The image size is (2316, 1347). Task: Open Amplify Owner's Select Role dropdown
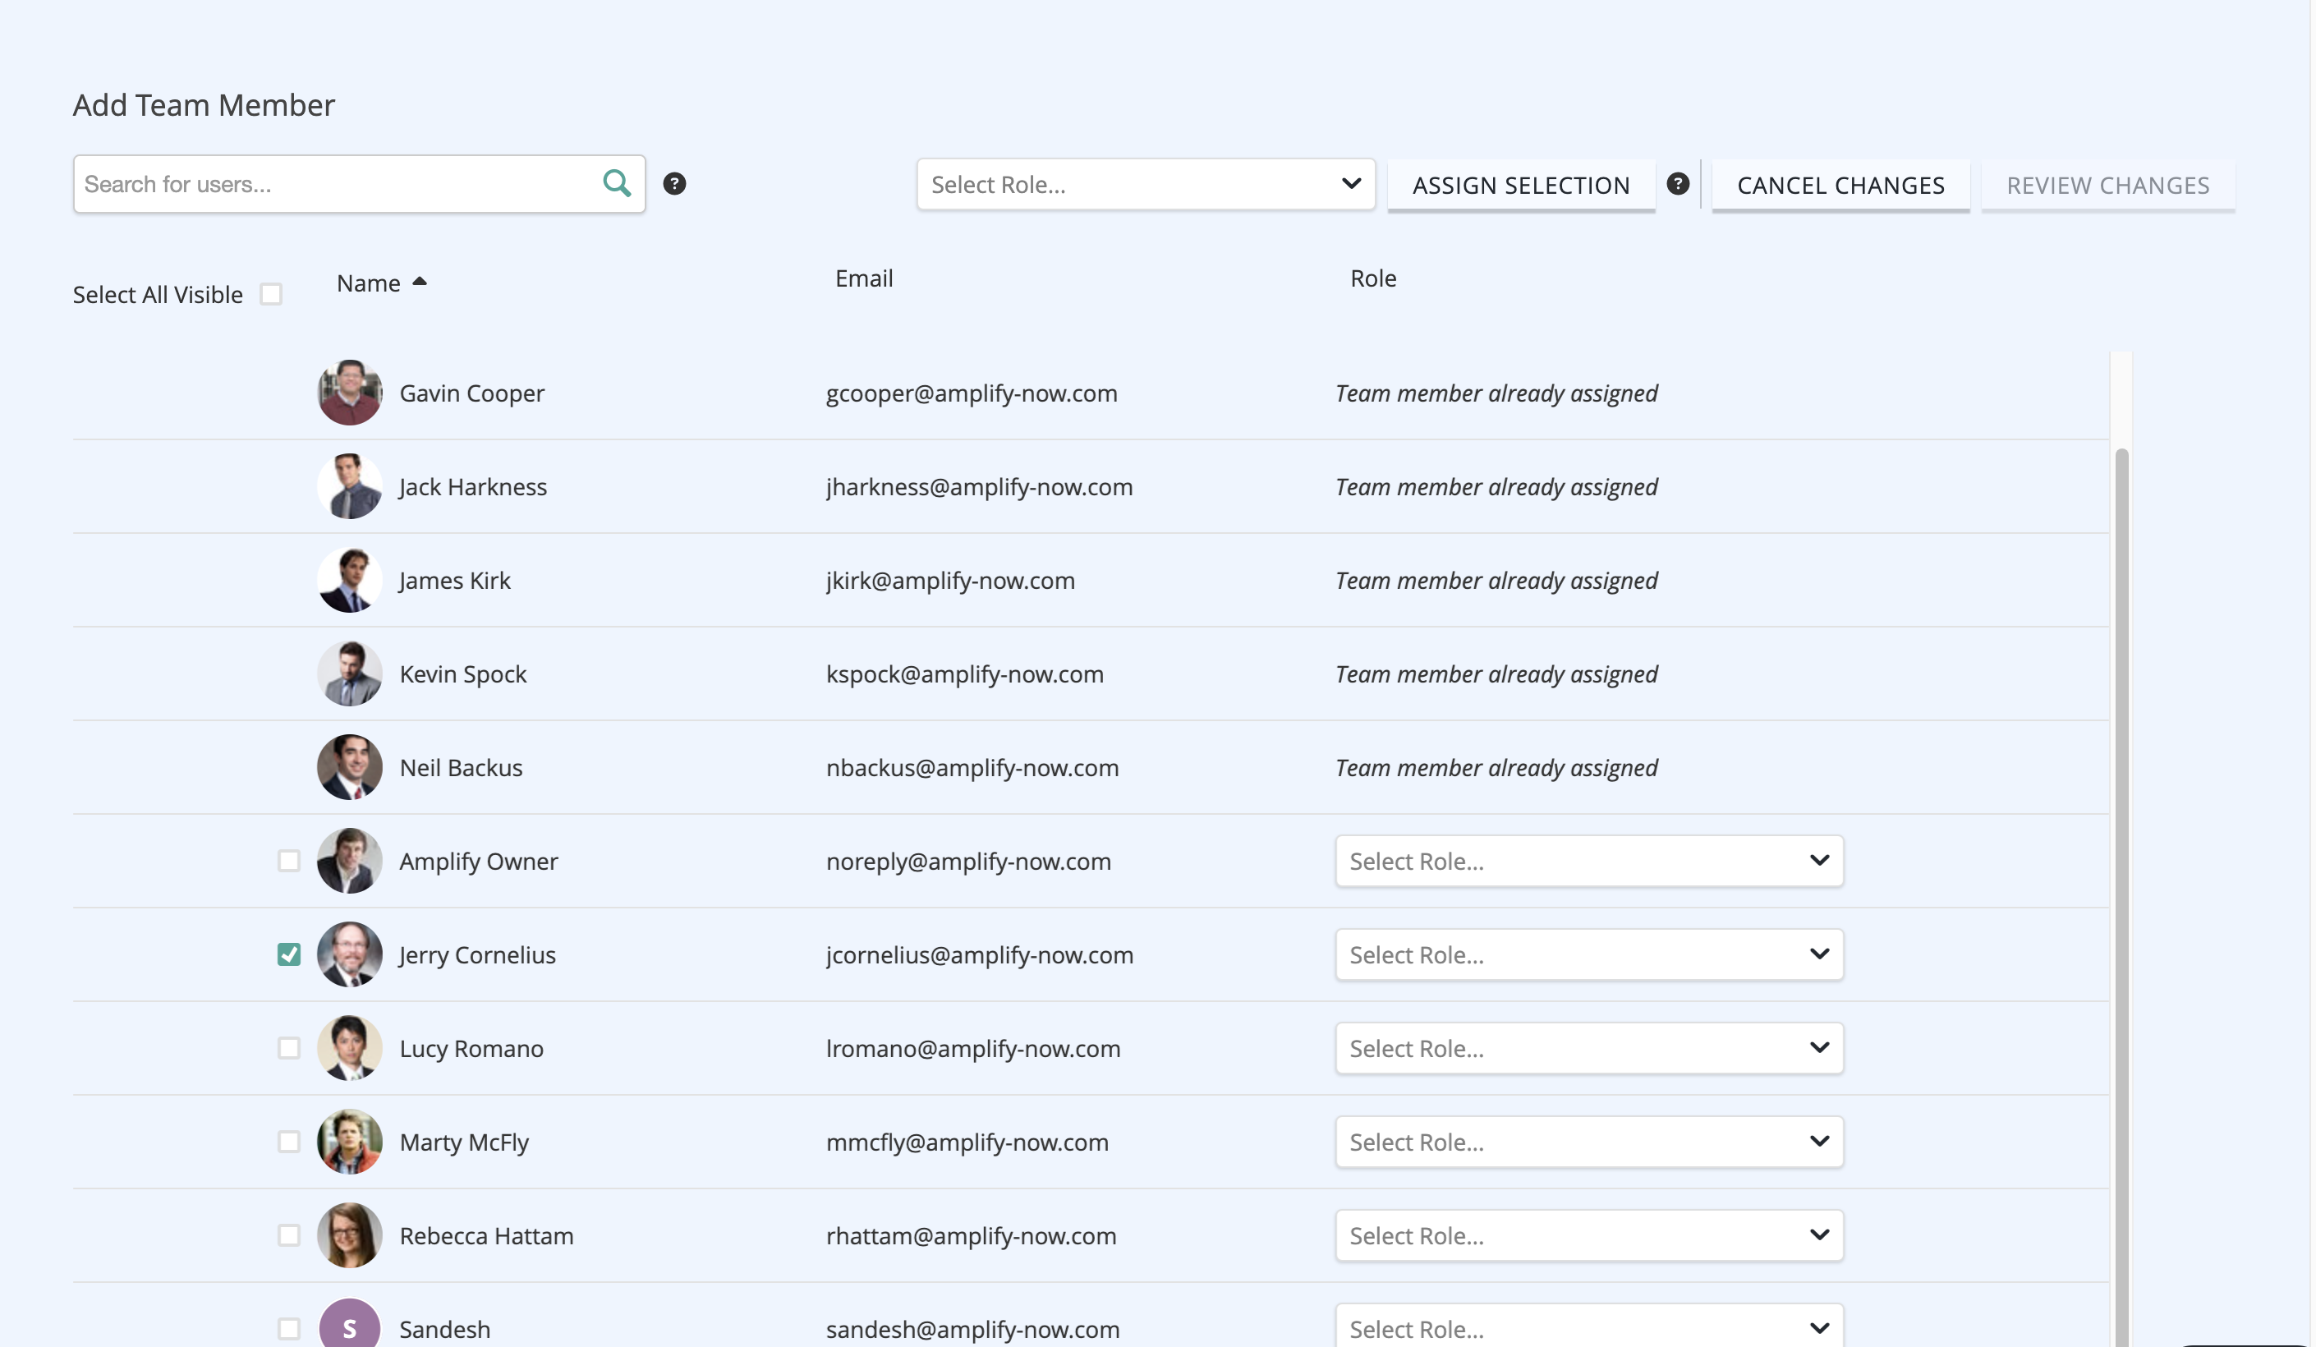point(1589,861)
